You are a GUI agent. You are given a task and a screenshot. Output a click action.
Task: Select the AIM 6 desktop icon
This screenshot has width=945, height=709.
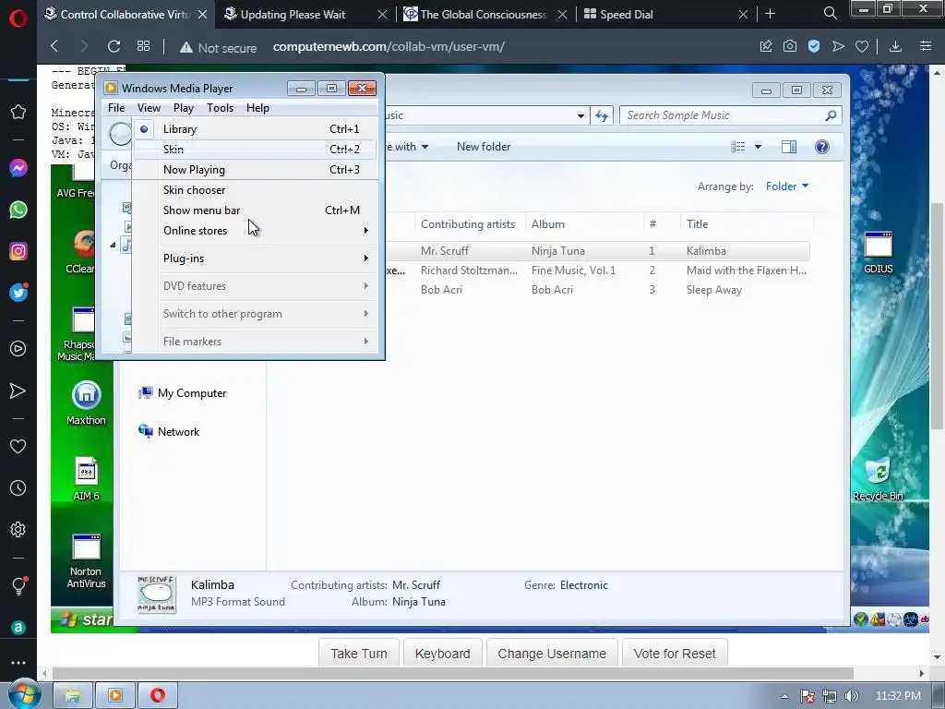[x=86, y=479]
